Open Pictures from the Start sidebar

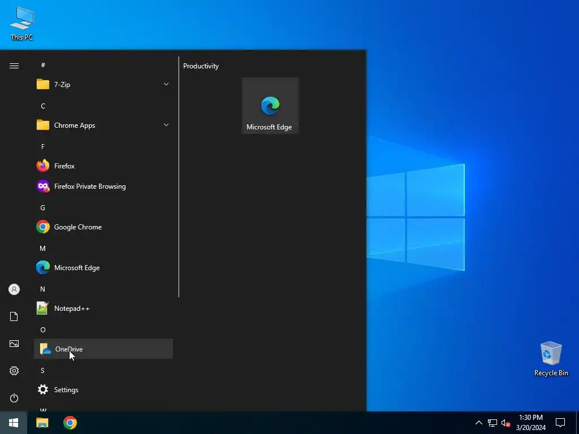[x=14, y=344]
